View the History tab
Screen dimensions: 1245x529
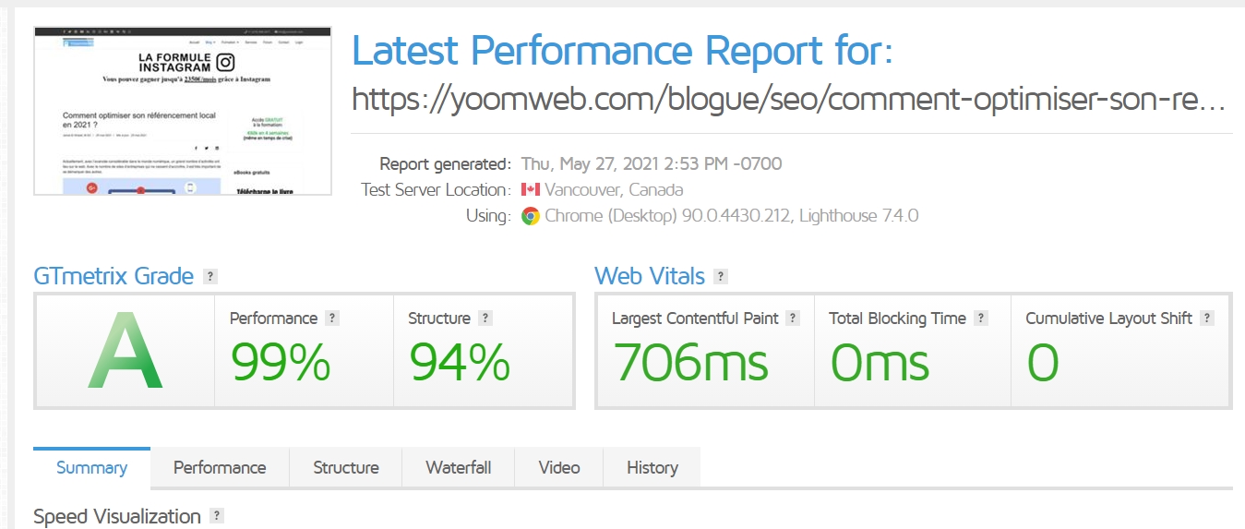pos(652,467)
